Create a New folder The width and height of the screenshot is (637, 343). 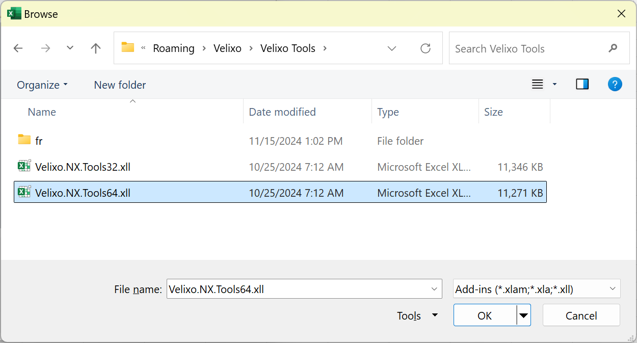120,85
